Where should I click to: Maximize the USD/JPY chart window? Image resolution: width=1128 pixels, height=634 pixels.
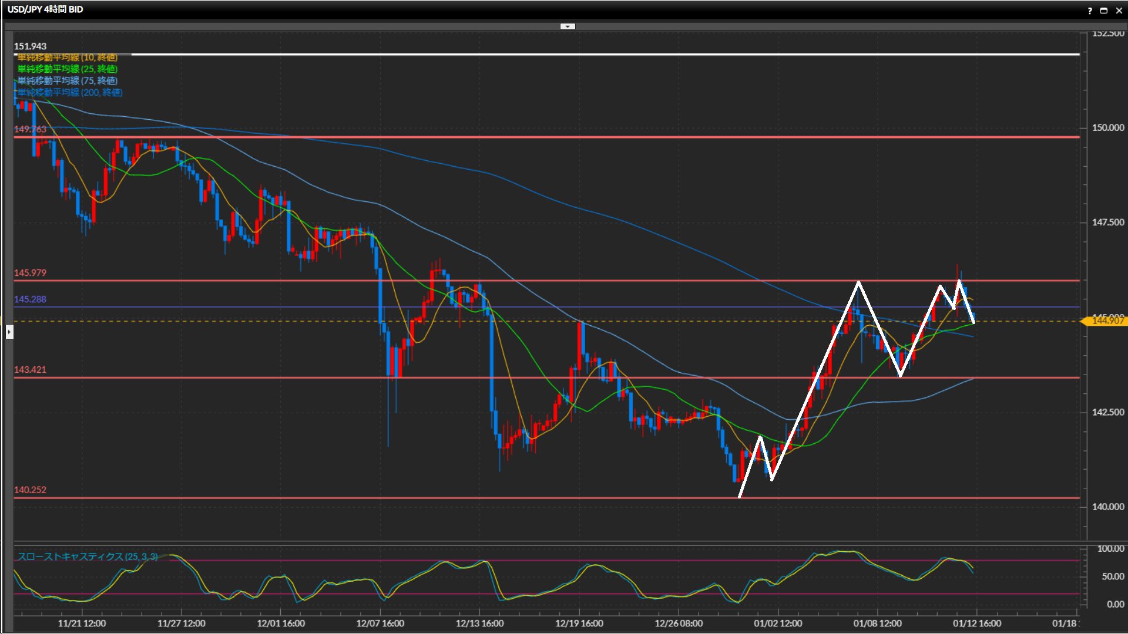pyautogui.click(x=1103, y=10)
